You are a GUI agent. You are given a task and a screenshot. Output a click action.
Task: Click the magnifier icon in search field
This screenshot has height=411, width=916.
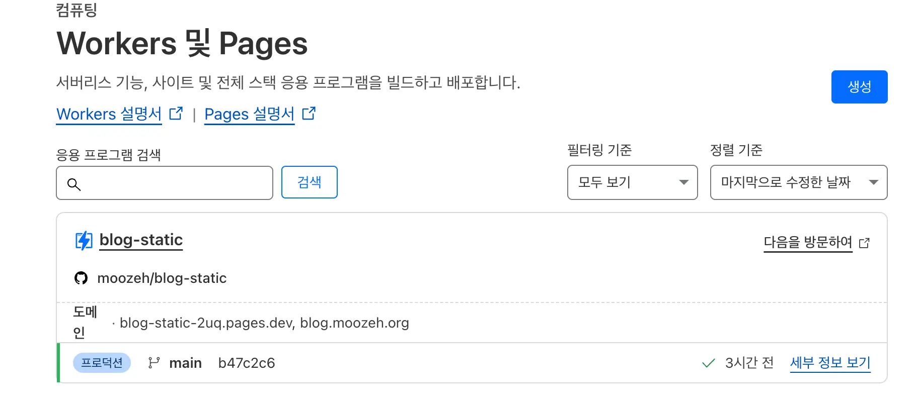coord(74,184)
